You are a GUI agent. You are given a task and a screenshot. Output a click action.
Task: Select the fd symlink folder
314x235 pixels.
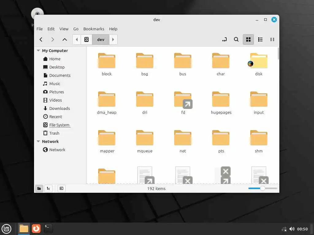tap(183, 103)
